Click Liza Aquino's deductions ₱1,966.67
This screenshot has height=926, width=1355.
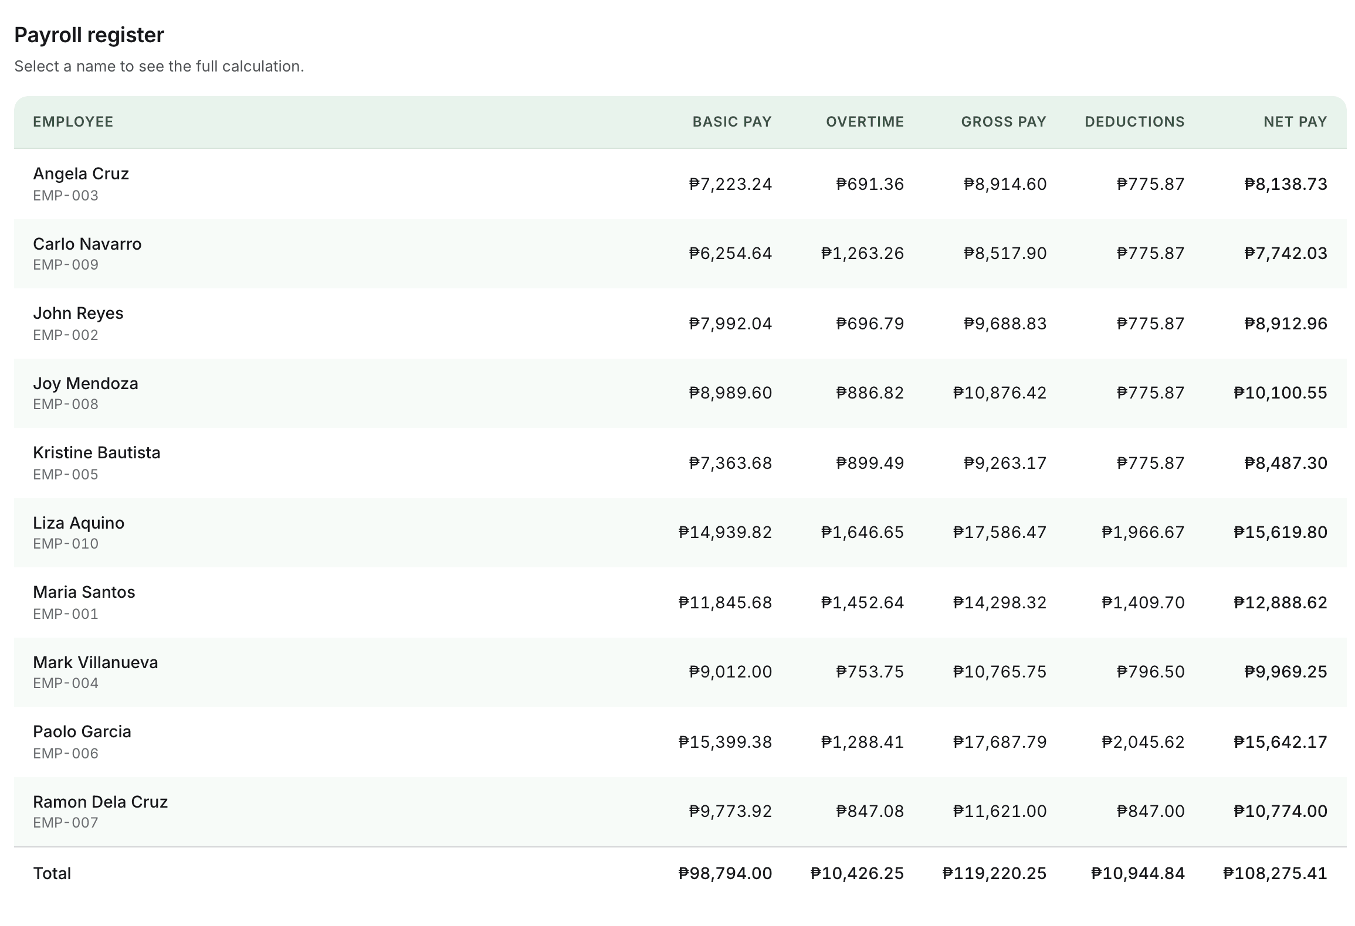click(x=1143, y=533)
